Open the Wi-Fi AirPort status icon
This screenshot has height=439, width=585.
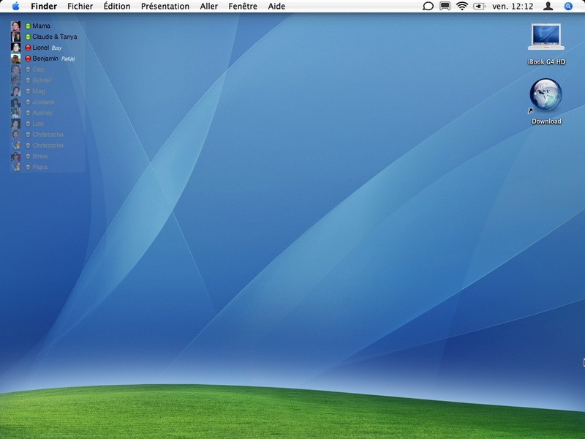coord(462,6)
